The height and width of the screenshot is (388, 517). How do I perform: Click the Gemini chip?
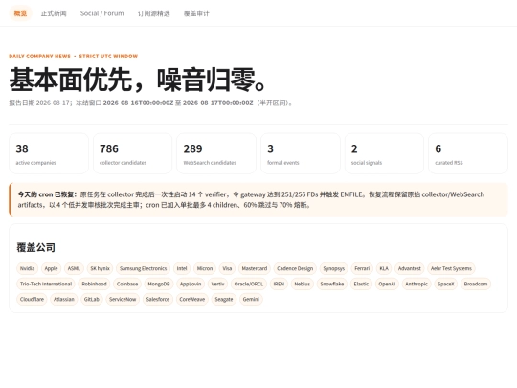[251, 299]
